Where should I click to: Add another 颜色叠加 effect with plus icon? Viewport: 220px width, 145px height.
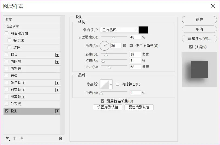pos(57,83)
